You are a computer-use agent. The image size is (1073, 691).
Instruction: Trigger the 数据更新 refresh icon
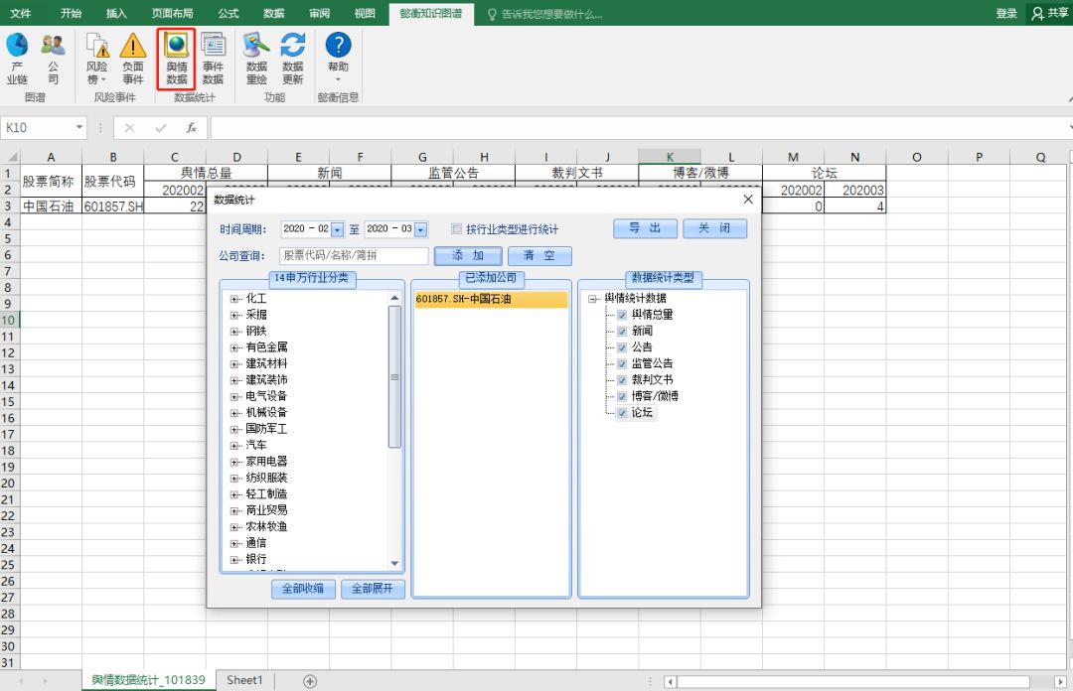(292, 58)
